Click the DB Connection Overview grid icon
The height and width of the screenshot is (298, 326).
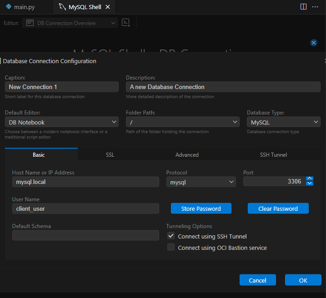pos(30,23)
